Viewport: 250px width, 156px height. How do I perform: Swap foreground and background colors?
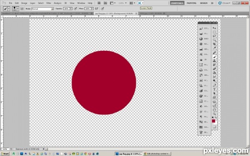coord(215,117)
